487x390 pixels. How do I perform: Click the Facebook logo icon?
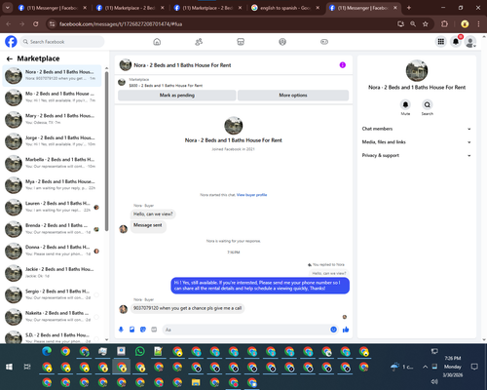11,42
